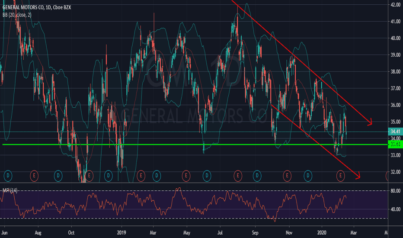The width and height of the screenshot is (403, 238).
Task: Open the dividend marker in June 2019
Action: 207,176
